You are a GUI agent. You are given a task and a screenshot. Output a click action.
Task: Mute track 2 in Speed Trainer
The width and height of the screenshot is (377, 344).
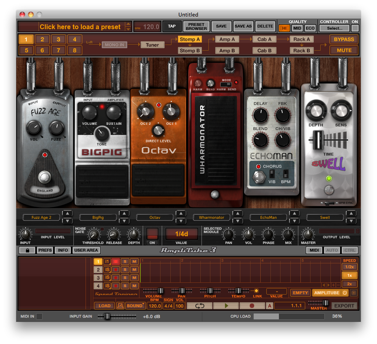pyautogui.click(x=135, y=270)
